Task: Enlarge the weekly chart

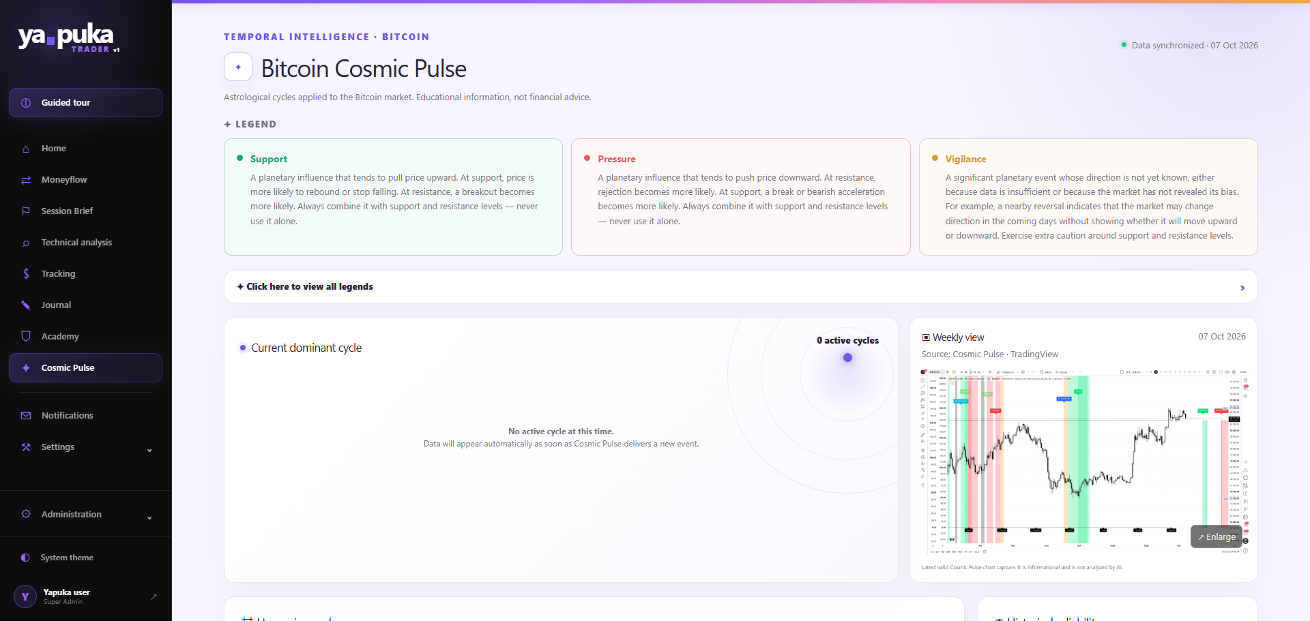Action: (x=1217, y=537)
